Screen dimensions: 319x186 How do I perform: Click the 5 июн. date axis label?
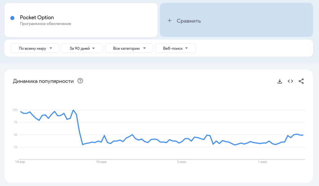pos(182,162)
